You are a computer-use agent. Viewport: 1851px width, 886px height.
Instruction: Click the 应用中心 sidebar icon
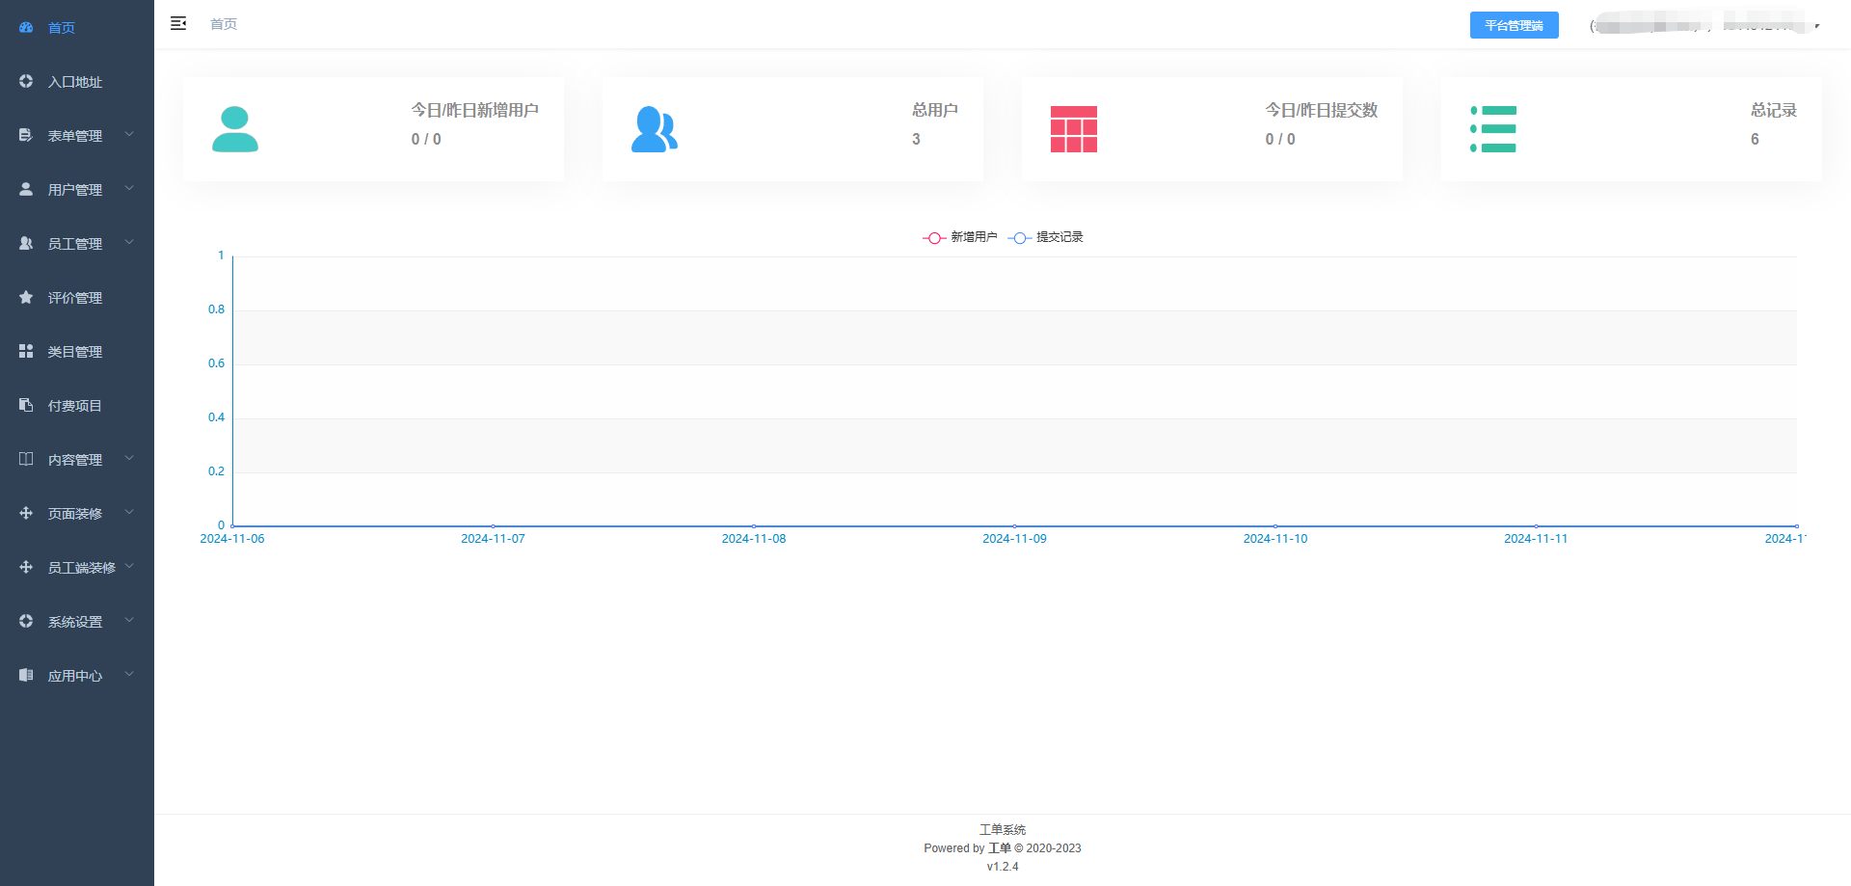(26, 675)
